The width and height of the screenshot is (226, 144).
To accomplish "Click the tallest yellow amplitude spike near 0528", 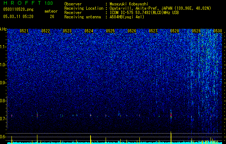I will point(171,137).
